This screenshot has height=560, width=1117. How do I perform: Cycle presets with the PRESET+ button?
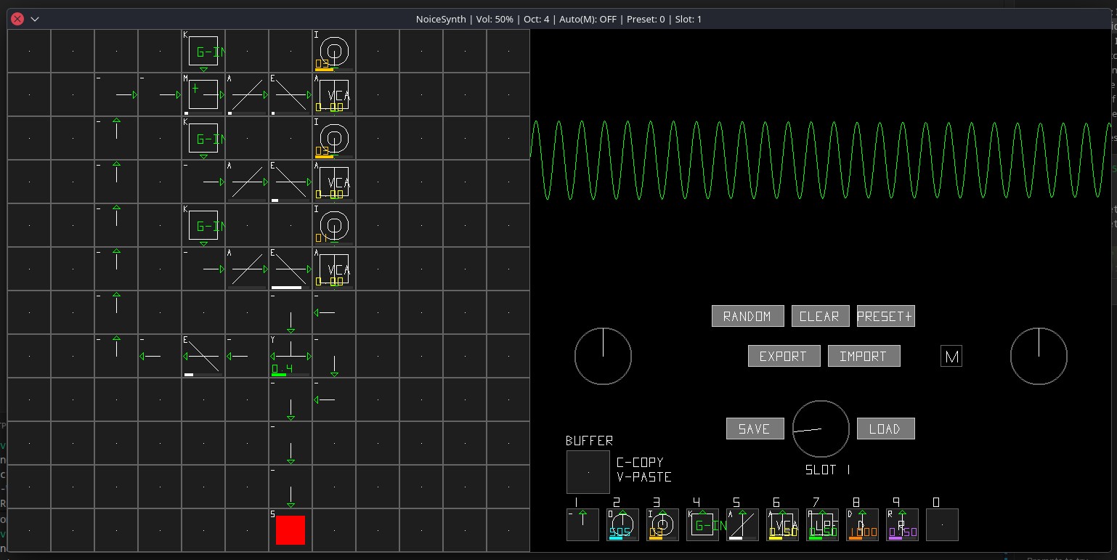tap(885, 316)
